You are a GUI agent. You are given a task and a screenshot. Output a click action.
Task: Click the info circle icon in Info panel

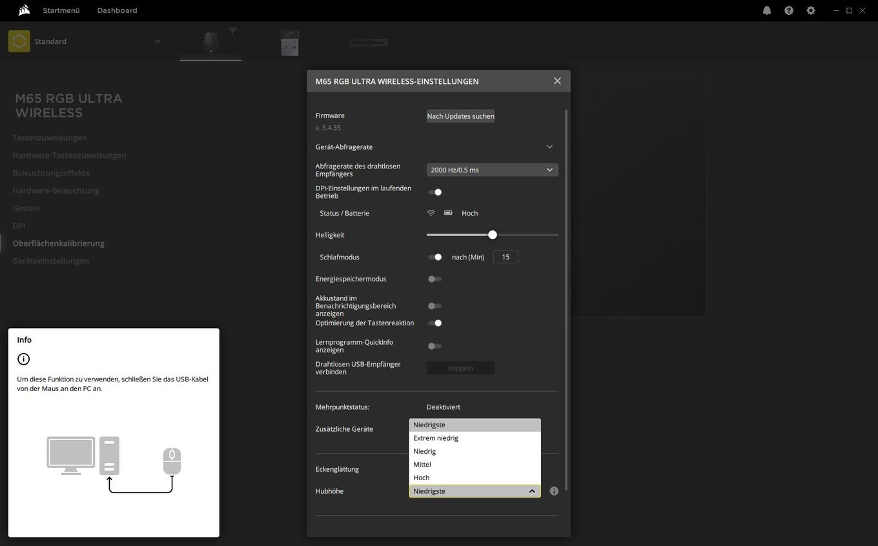click(23, 359)
